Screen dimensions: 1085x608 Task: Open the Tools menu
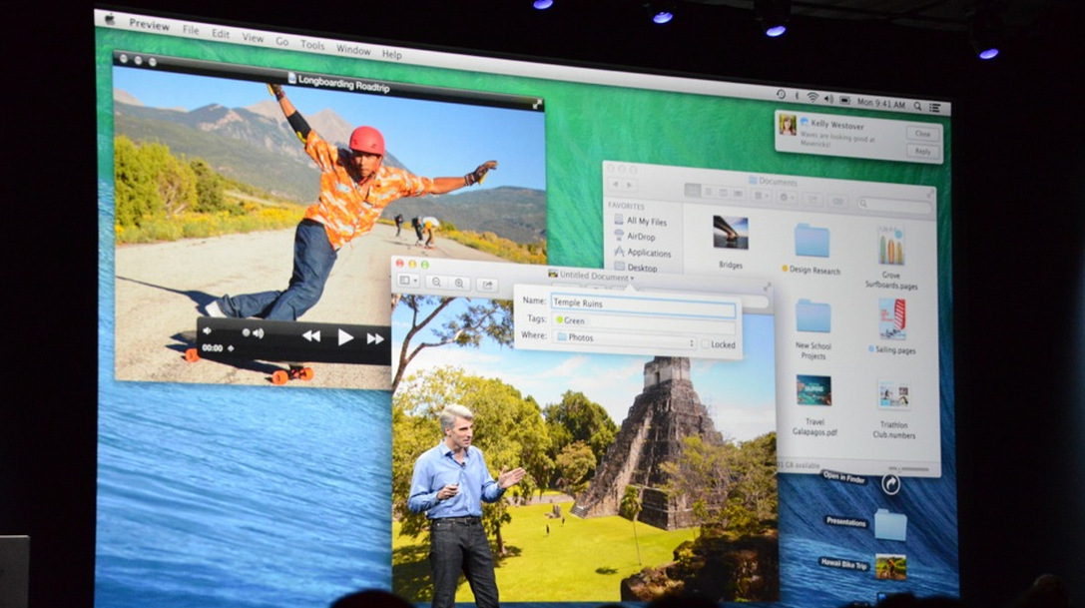[312, 45]
